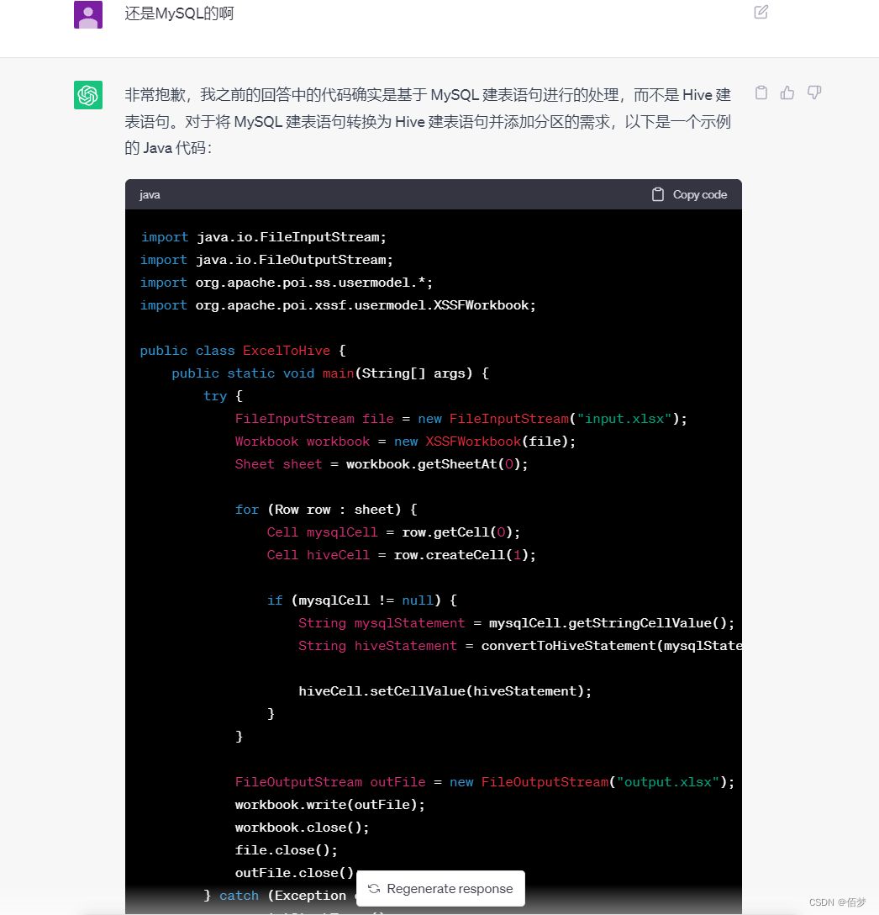This screenshot has height=915, width=879.
Task: Click the file.close(); line
Action: click(287, 851)
